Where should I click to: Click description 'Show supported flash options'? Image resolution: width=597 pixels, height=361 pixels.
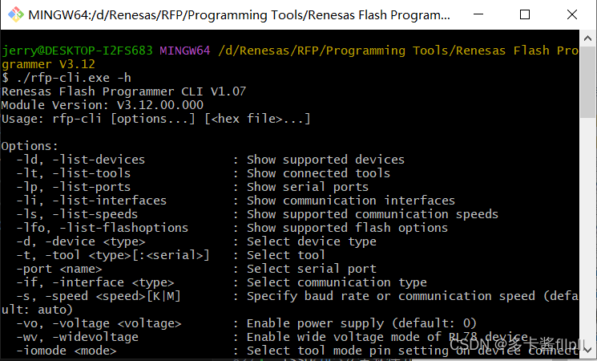point(347,228)
